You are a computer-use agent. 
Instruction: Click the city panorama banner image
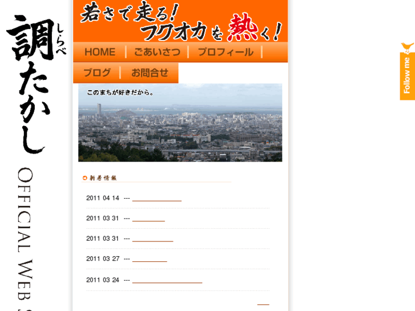coord(180,123)
